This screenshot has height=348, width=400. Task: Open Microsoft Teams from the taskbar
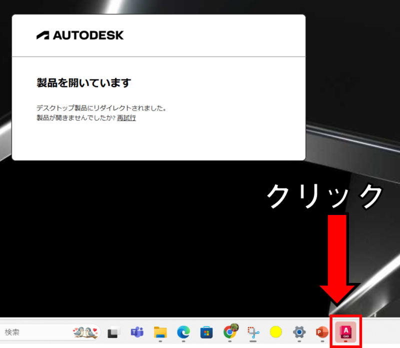[x=137, y=332]
